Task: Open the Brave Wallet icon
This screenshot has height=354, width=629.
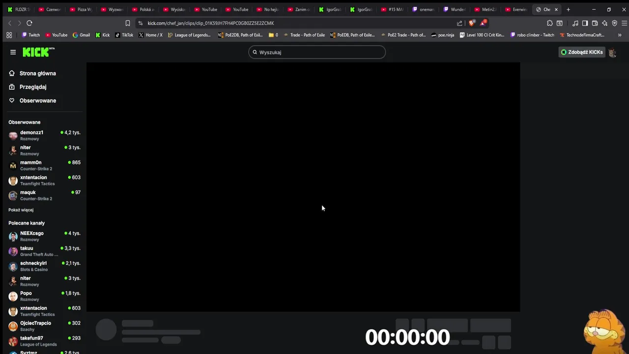Action: point(595,23)
